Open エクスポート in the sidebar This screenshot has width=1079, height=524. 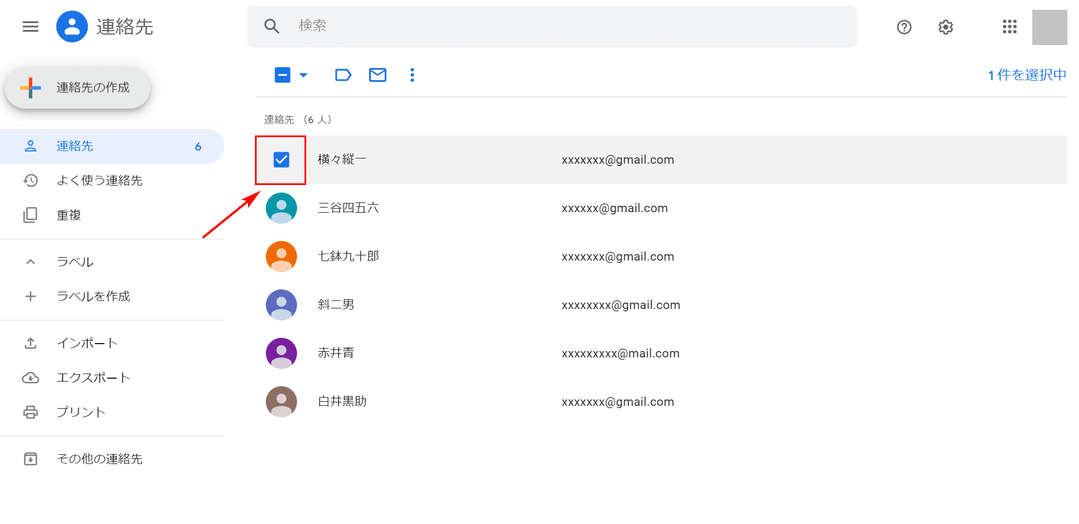pyautogui.click(x=112, y=378)
